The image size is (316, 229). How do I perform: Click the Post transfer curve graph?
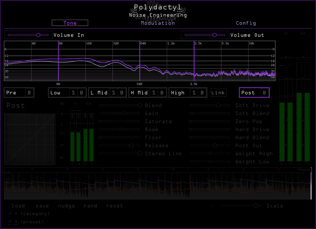coord(29,139)
